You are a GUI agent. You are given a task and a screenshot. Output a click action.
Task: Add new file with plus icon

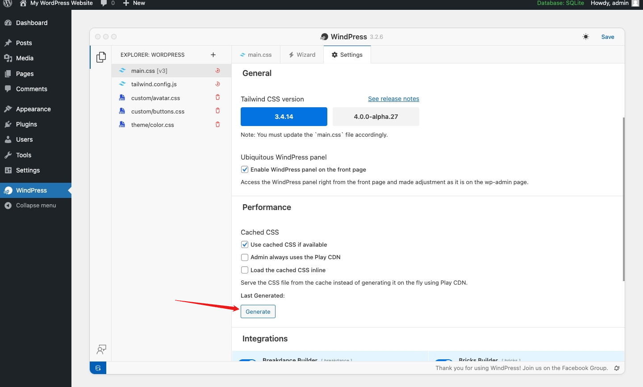213,55
